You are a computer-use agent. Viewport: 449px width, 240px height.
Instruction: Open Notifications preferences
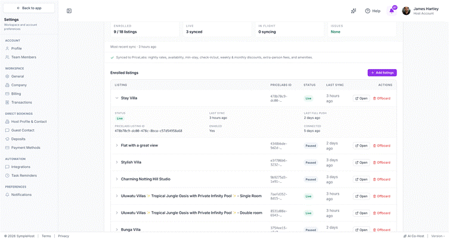(21, 195)
